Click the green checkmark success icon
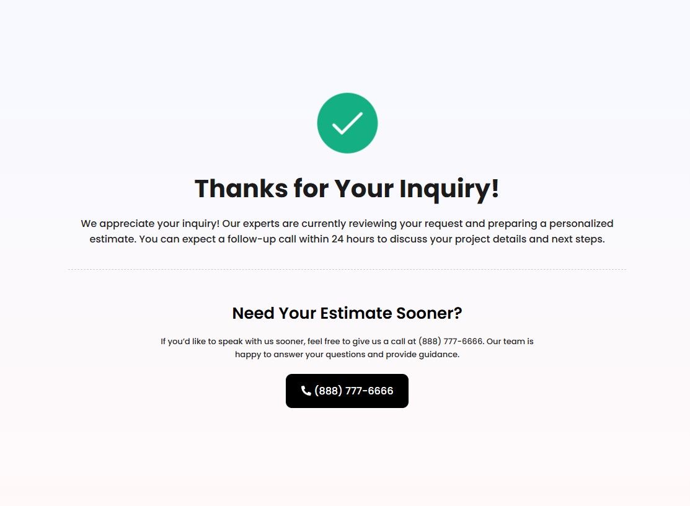 coord(347,123)
